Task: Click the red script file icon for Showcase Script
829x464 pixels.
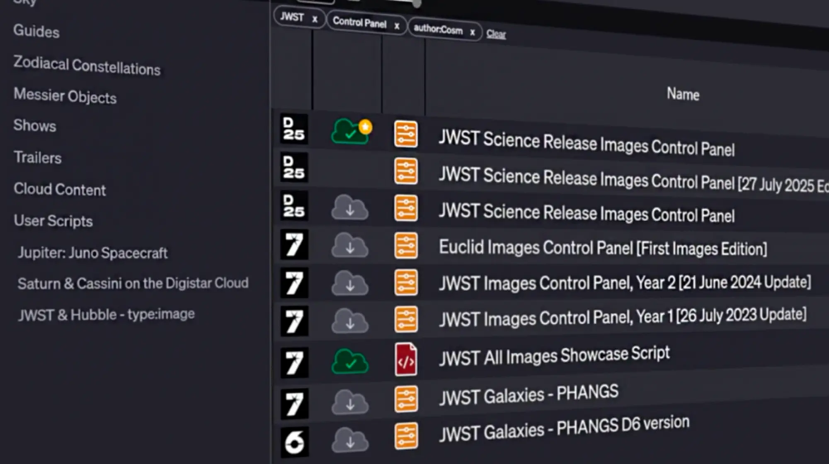Action: (x=405, y=360)
